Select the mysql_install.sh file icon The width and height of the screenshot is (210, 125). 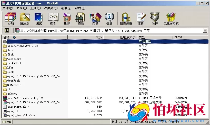click(x=5, y=115)
